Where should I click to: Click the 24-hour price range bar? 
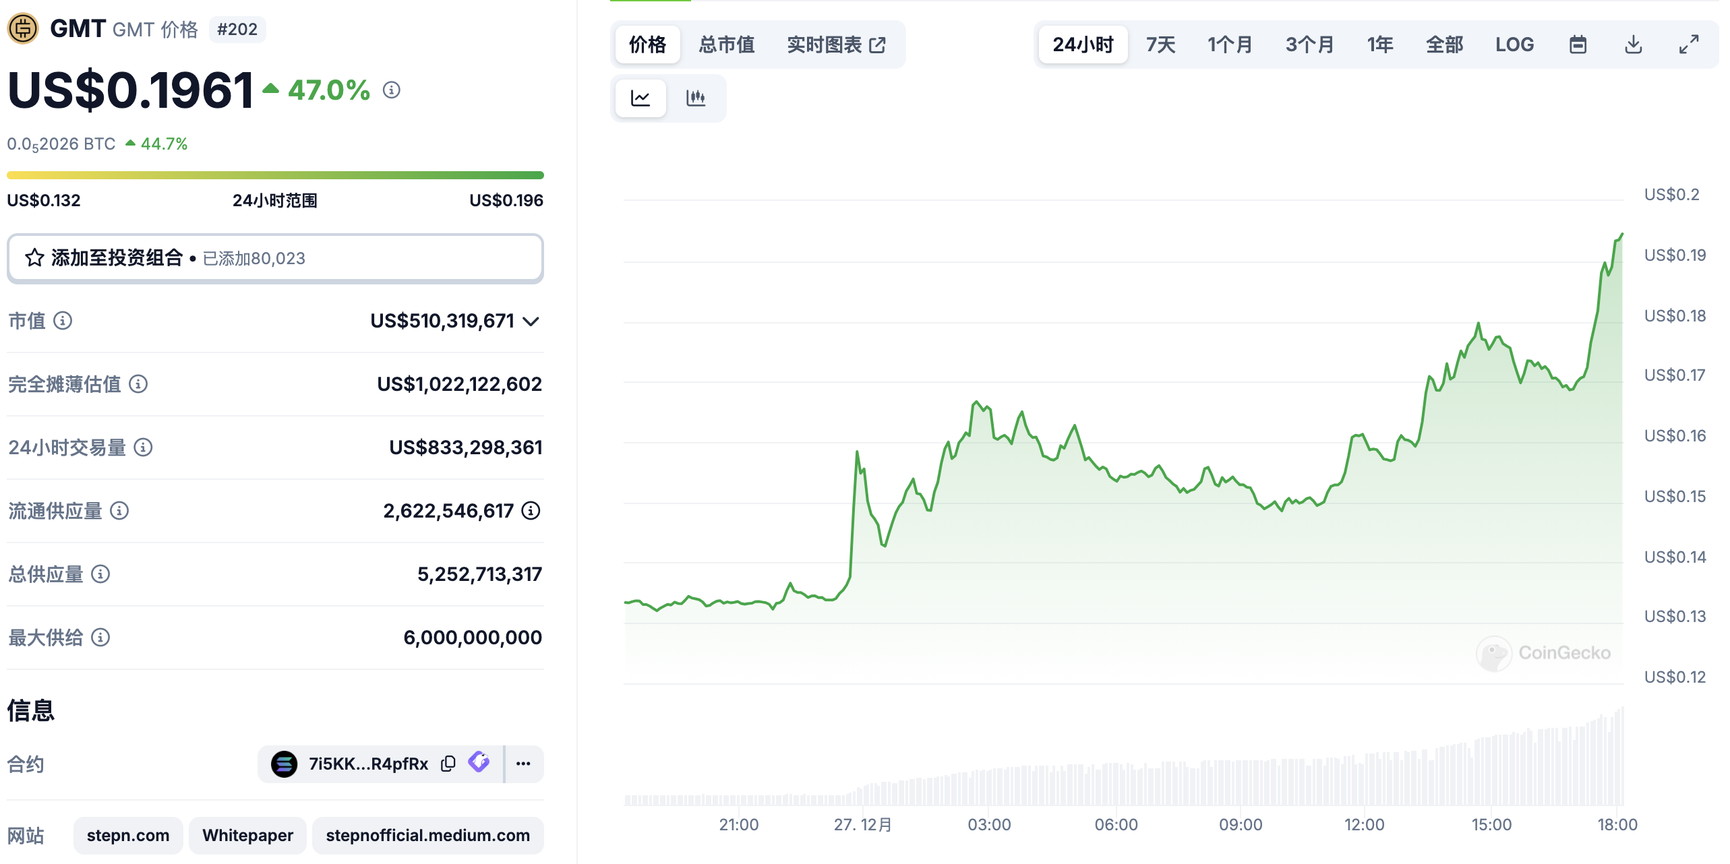pos(274,175)
